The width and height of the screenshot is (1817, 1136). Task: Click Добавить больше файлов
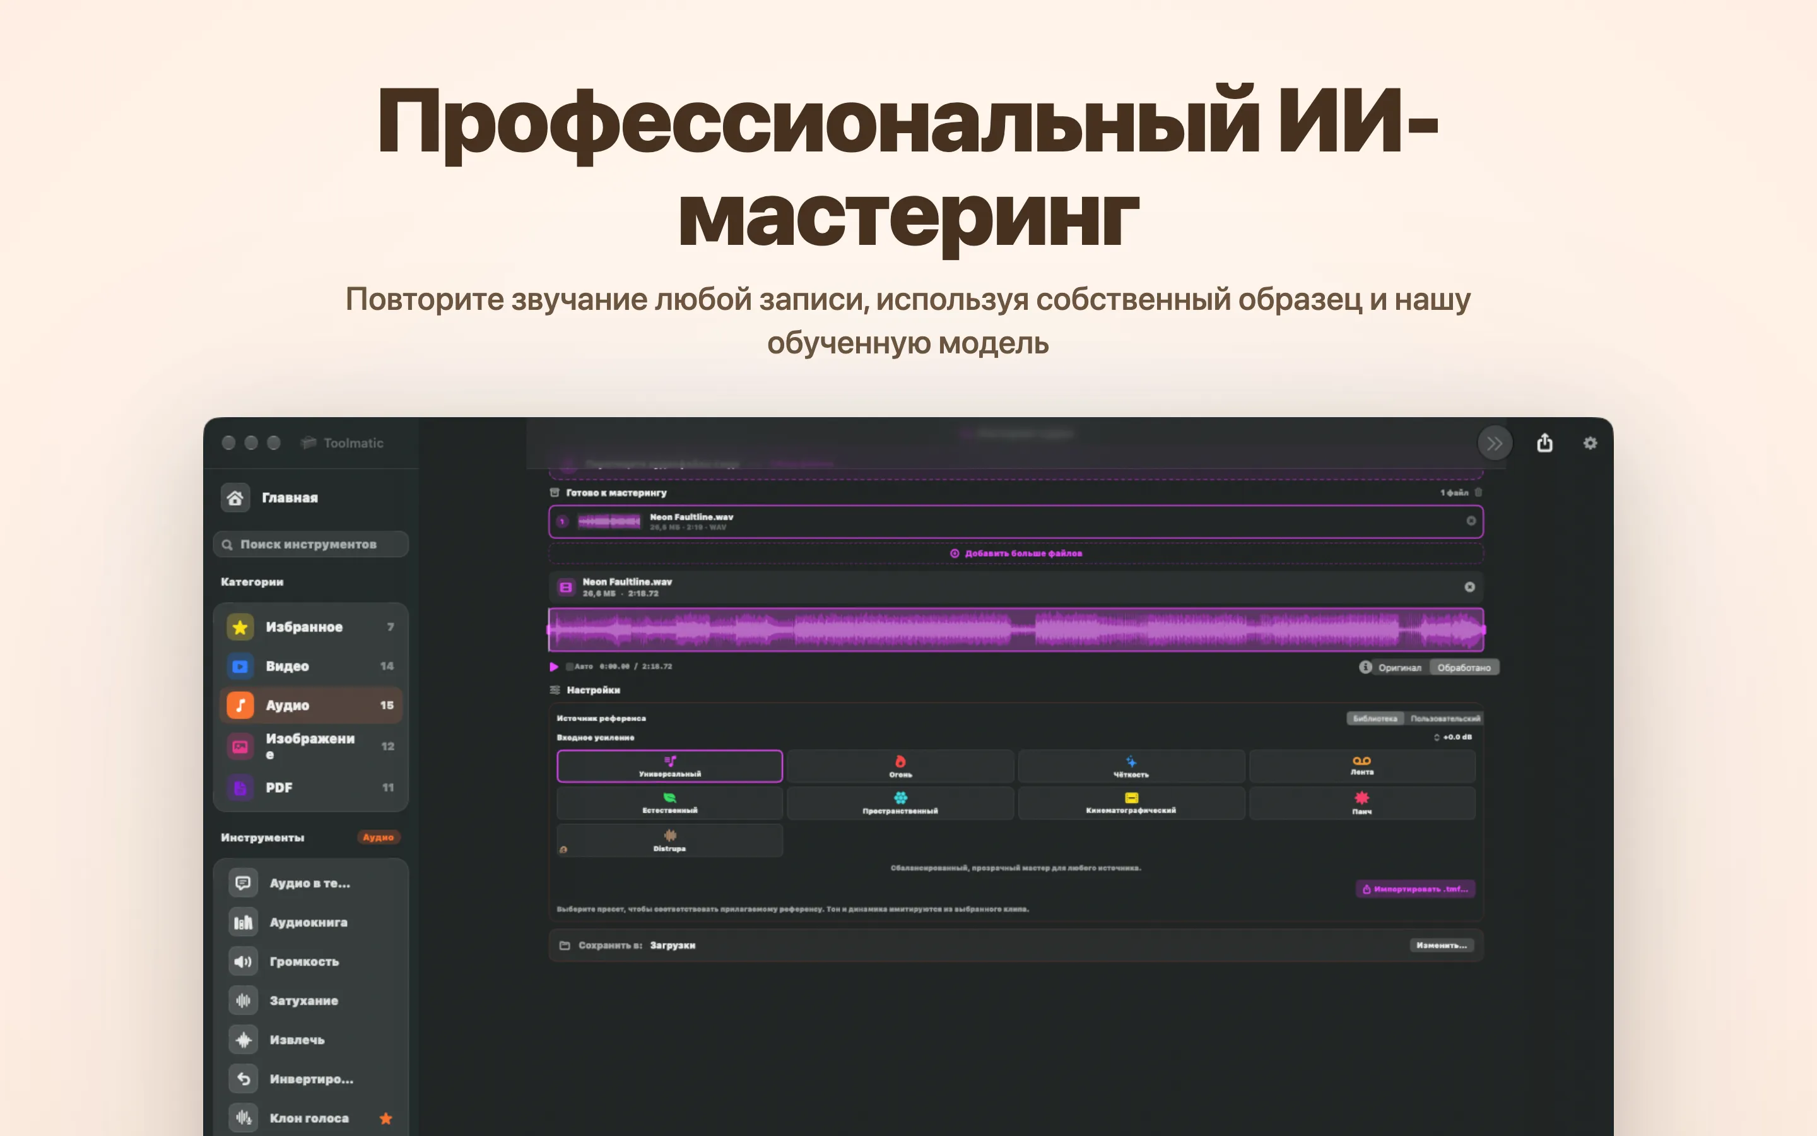coord(1016,553)
